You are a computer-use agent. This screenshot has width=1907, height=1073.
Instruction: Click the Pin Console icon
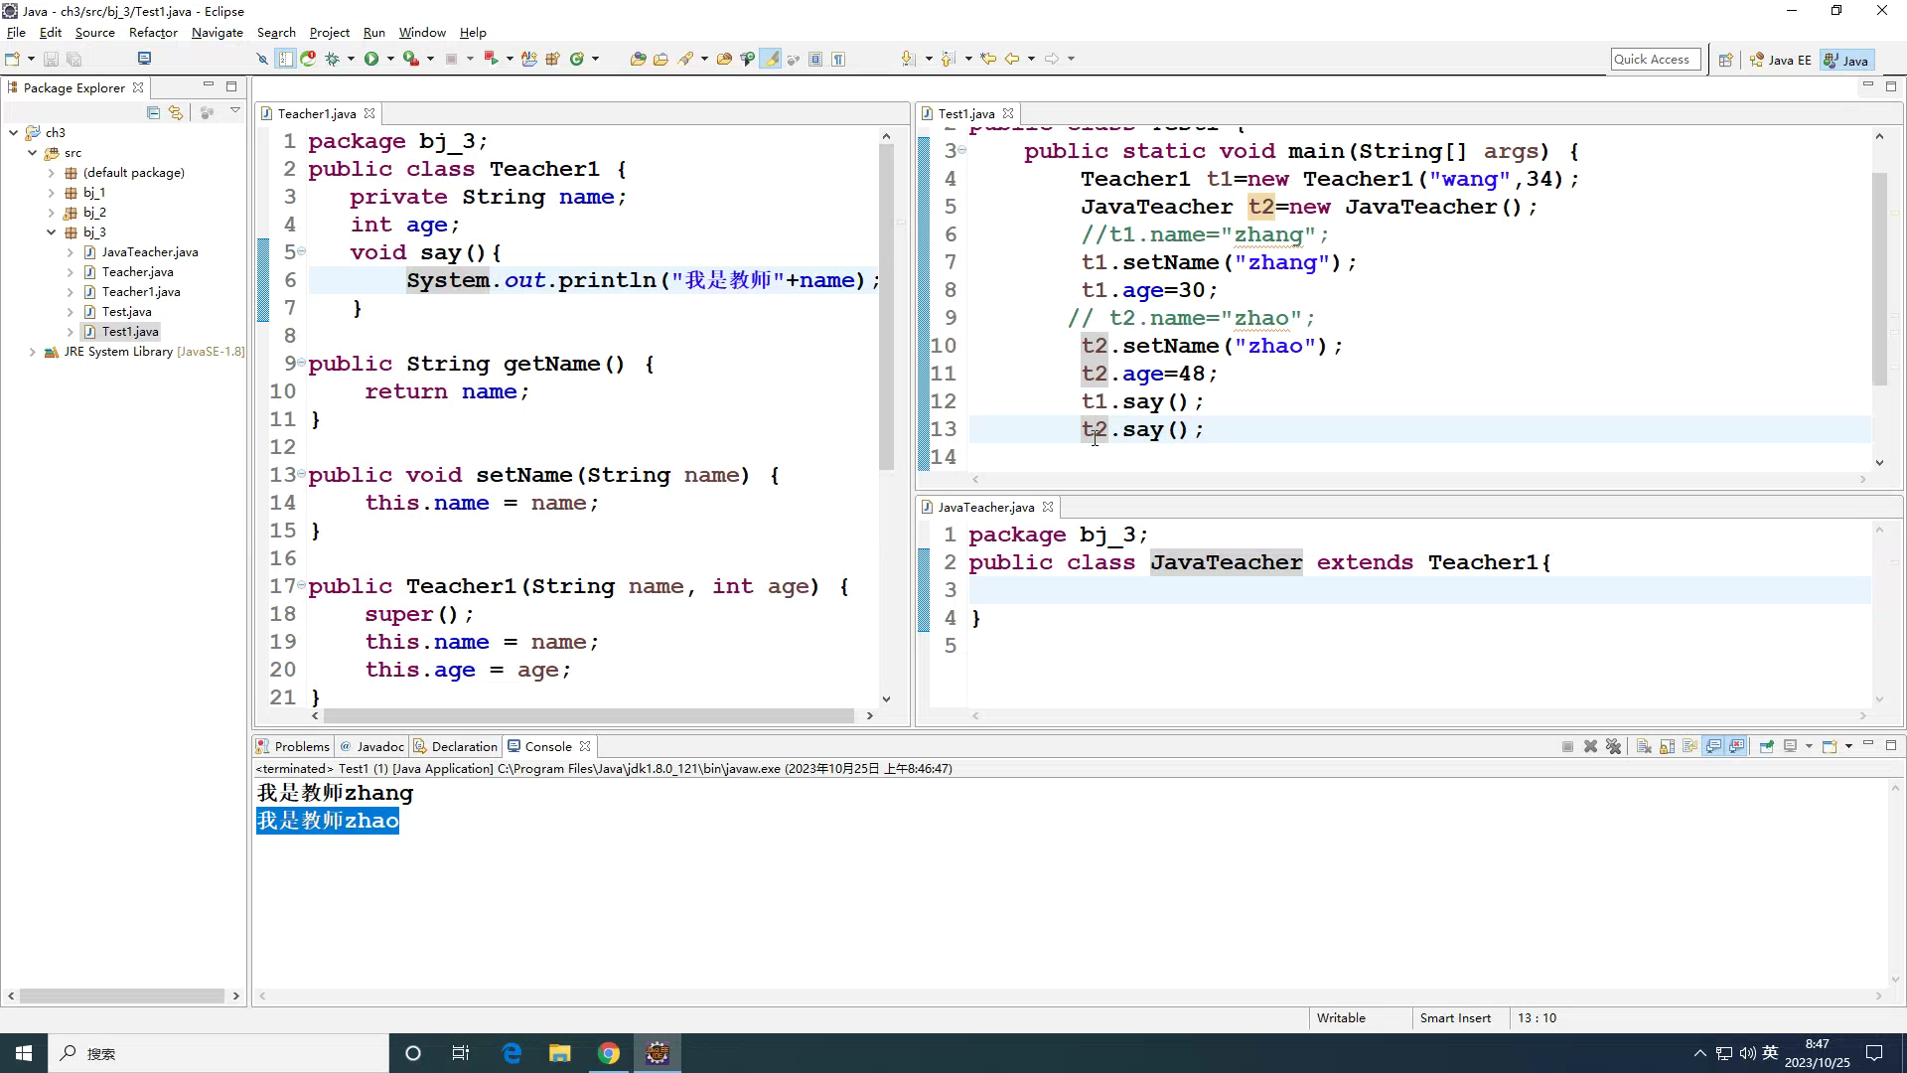tap(1766, 746)
